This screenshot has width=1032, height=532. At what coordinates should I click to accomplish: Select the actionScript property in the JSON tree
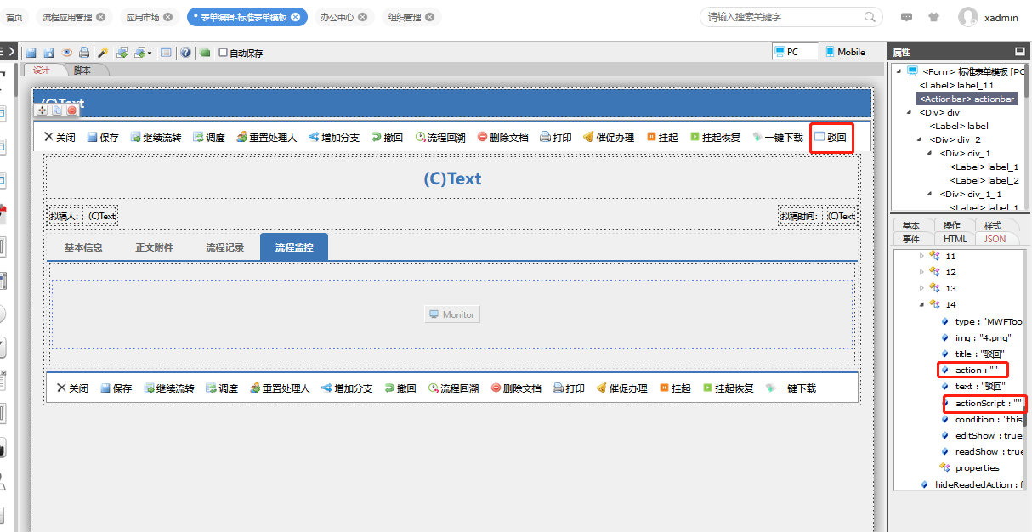(987, 403)
